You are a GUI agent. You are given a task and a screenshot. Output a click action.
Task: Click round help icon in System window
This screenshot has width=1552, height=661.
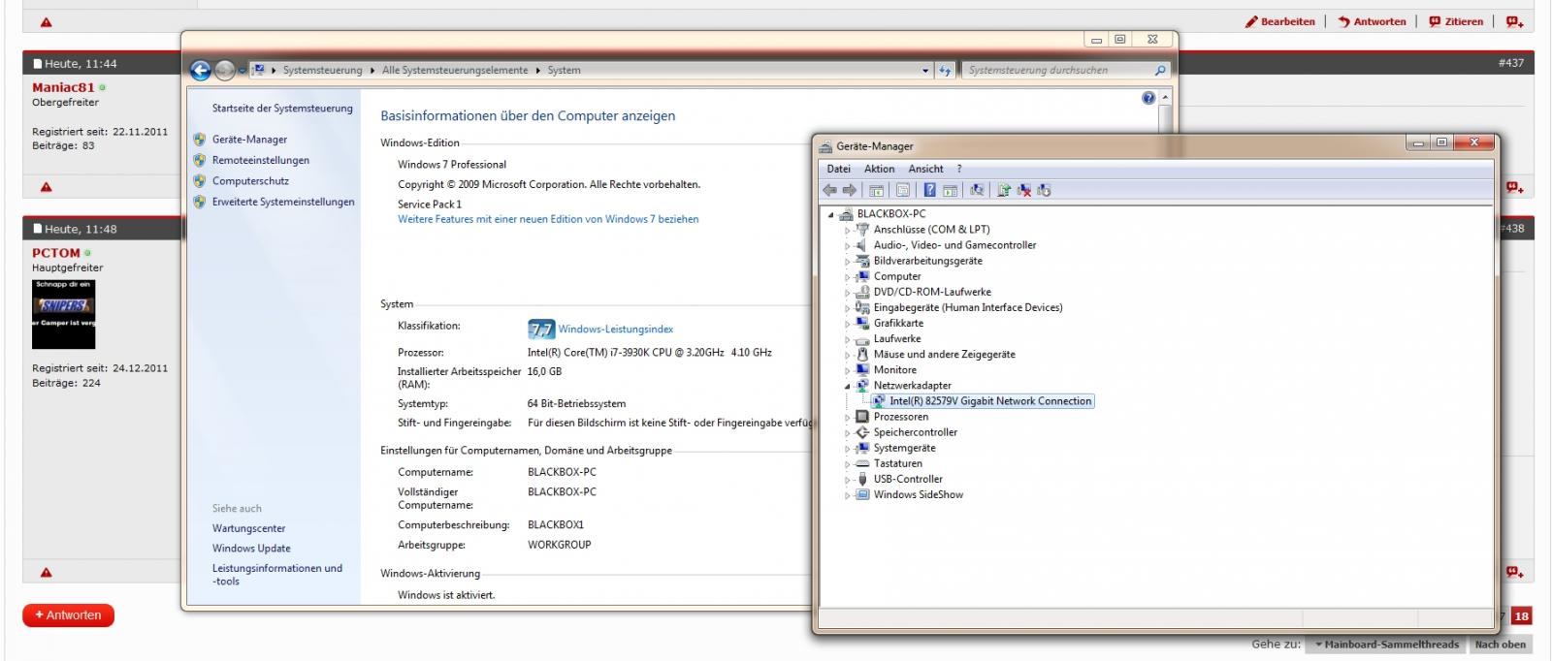tap(1148, 98)
